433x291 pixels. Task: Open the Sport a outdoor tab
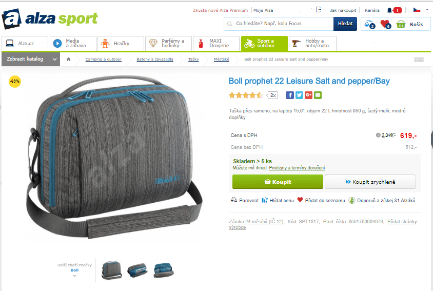pos(264,44)
